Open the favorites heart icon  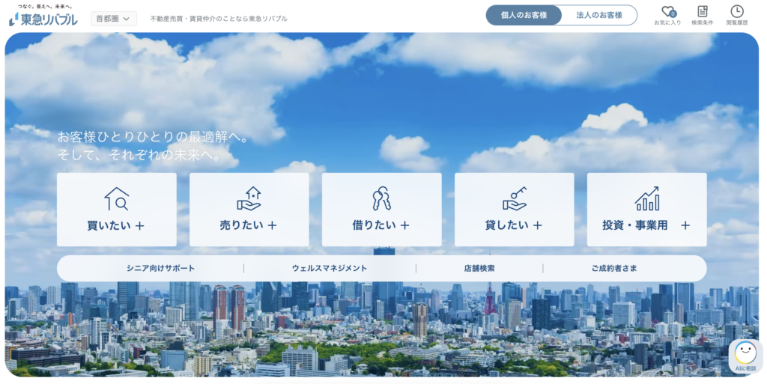[x=667, y=12]
